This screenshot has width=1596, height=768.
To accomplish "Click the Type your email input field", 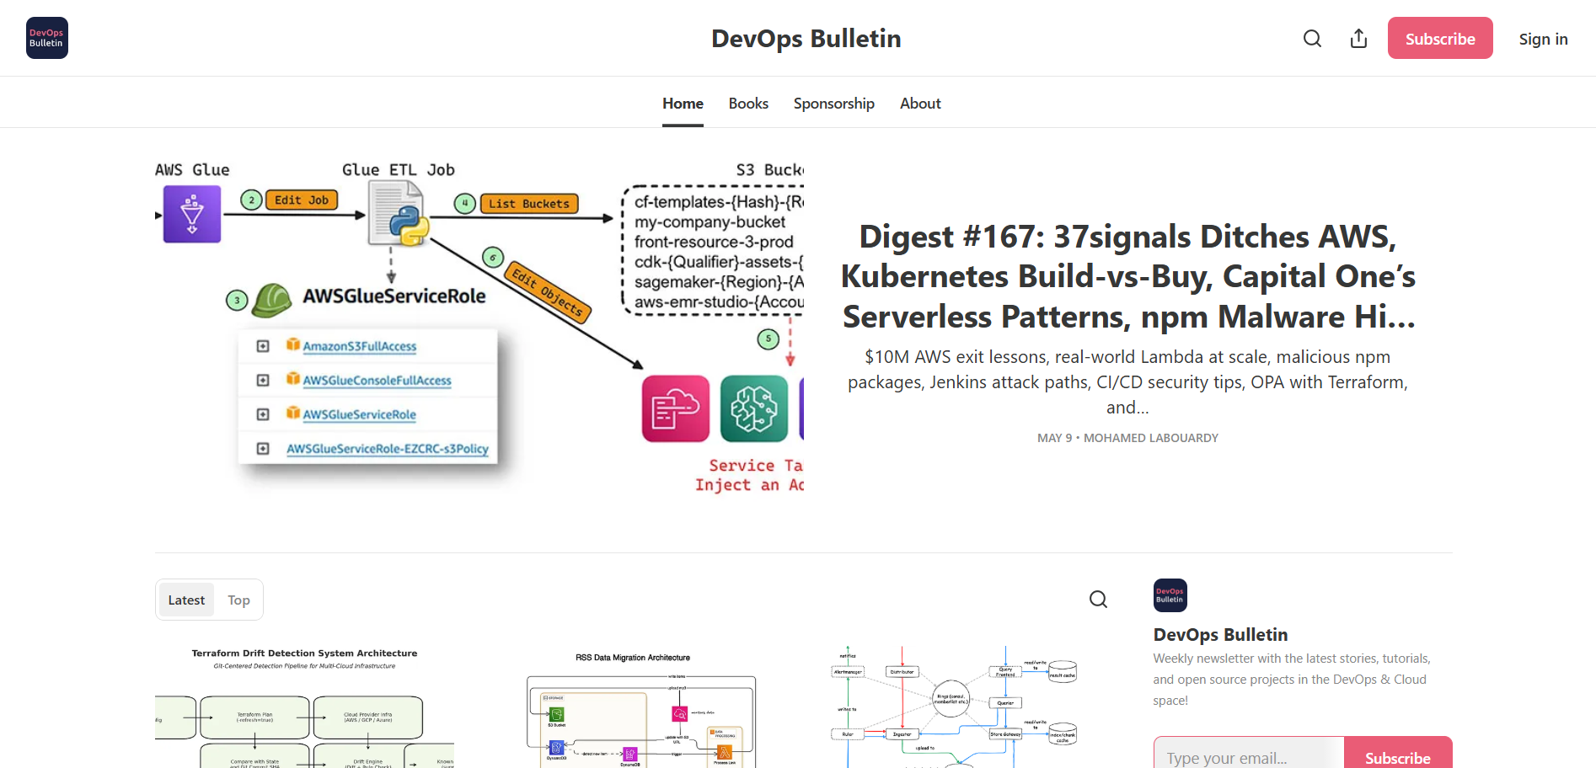I will tap(1248, 755).
